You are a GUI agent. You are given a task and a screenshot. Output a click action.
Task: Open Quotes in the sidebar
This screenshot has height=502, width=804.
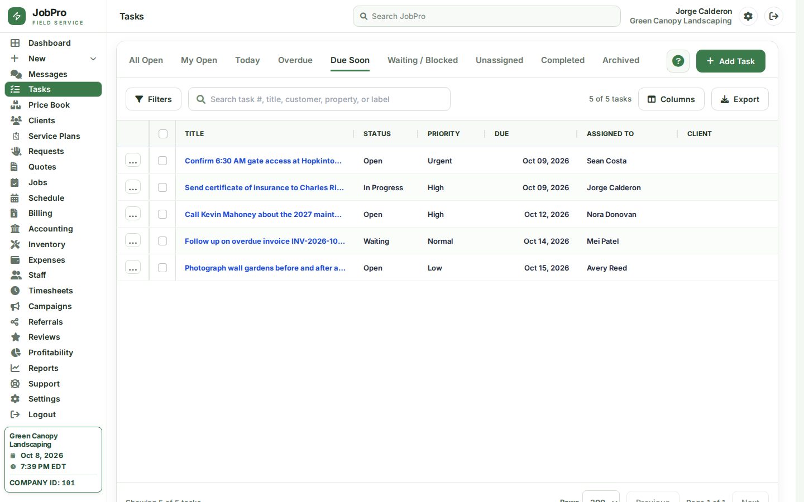[53, 167]
